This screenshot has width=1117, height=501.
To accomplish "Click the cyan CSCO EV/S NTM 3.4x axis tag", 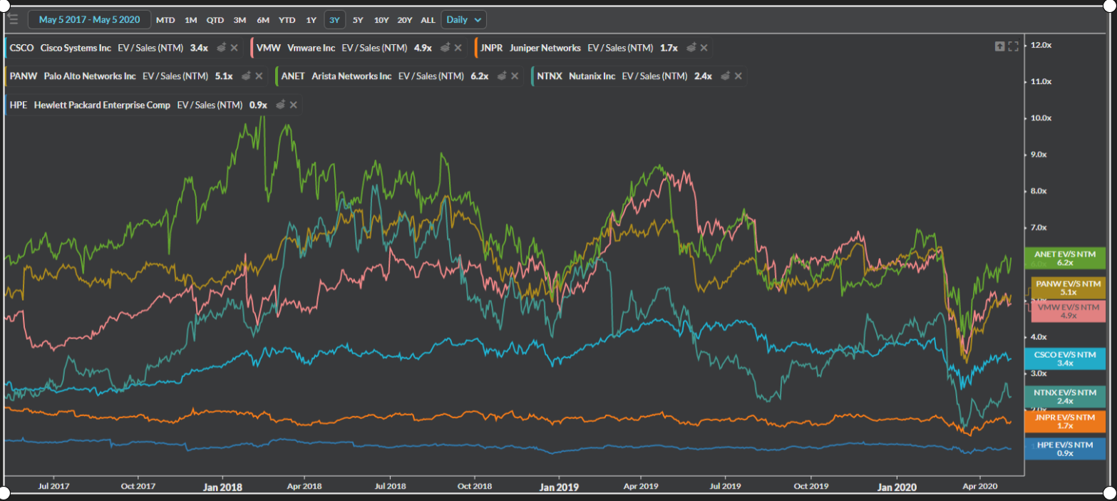I will pyautogui.click(x=1064, y=358).
